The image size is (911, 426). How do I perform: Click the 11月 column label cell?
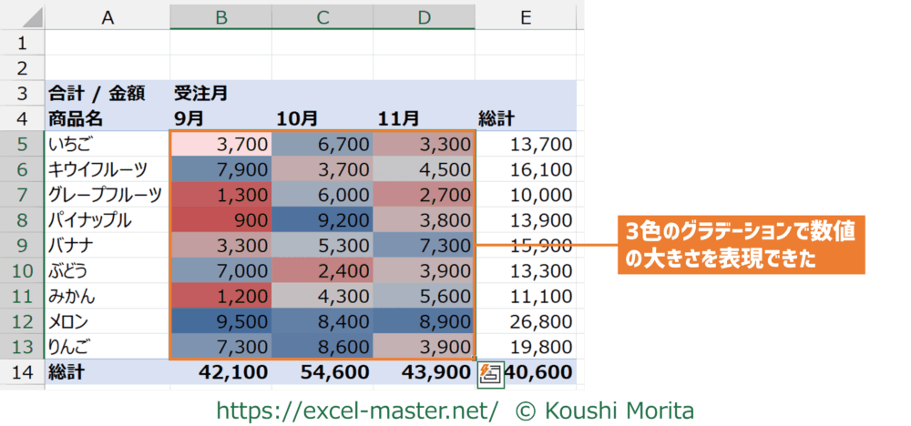pyautogui.click(x=424, y=118)
